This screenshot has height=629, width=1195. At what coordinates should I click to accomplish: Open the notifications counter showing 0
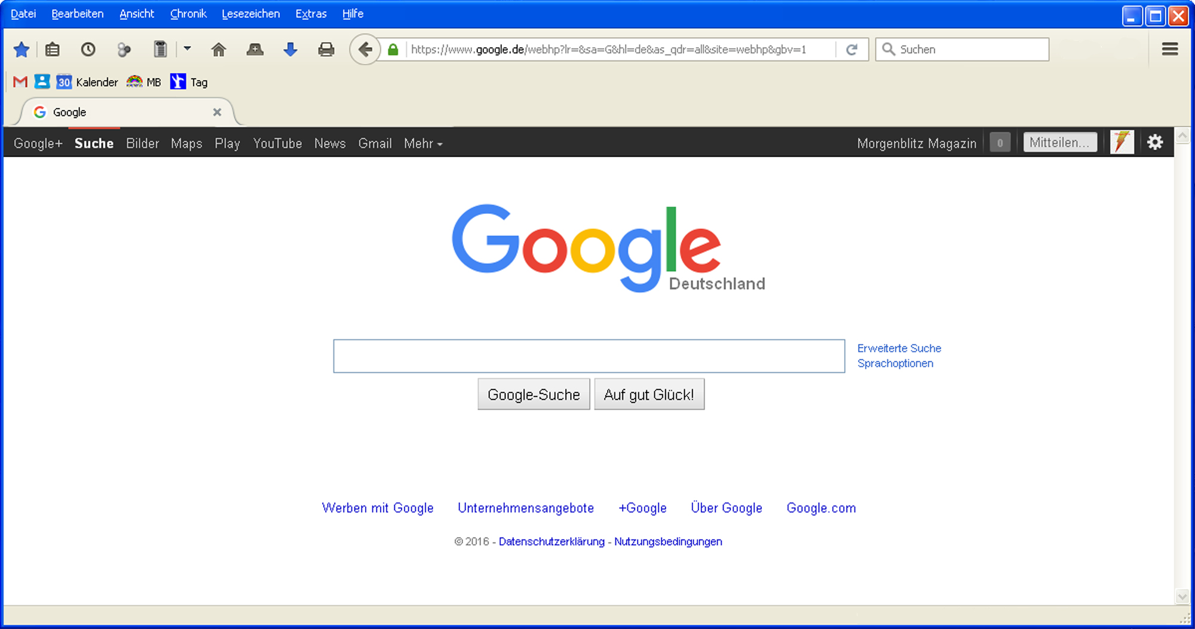click(x=1000, y=143)
